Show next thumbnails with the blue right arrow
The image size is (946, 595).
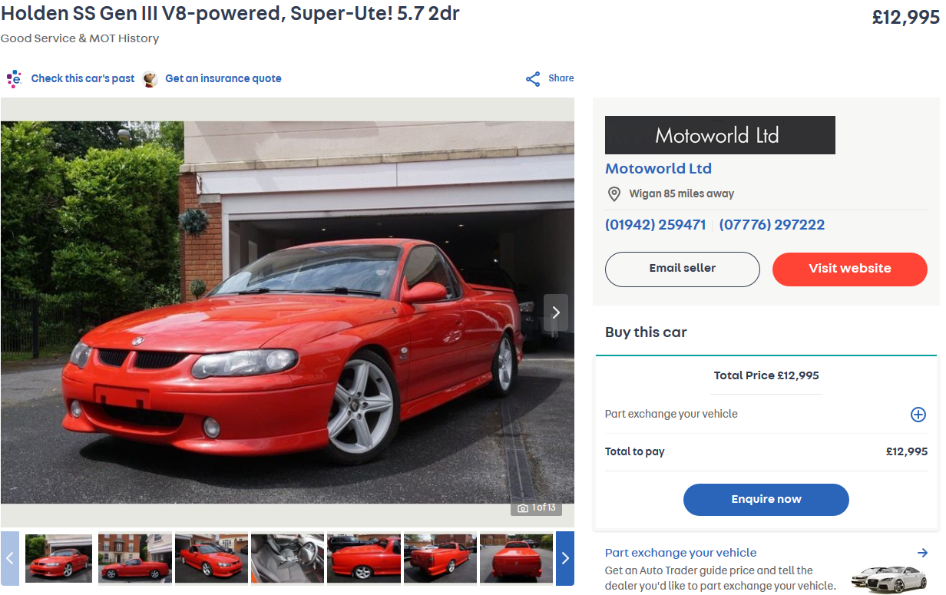click(565, 558)
